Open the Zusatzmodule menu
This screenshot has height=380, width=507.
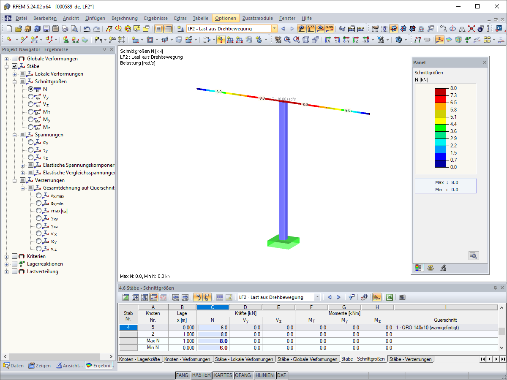[258, 18]
